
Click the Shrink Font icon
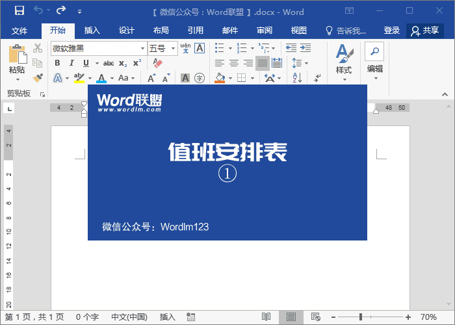[x=166, y=78]
